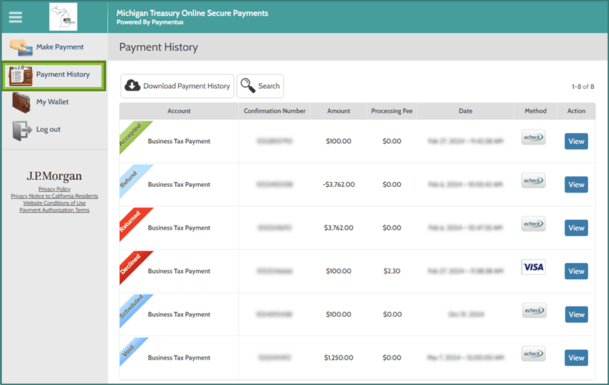
Task: View the Returned $3,762.00 payment
Action: click(576, 228)
